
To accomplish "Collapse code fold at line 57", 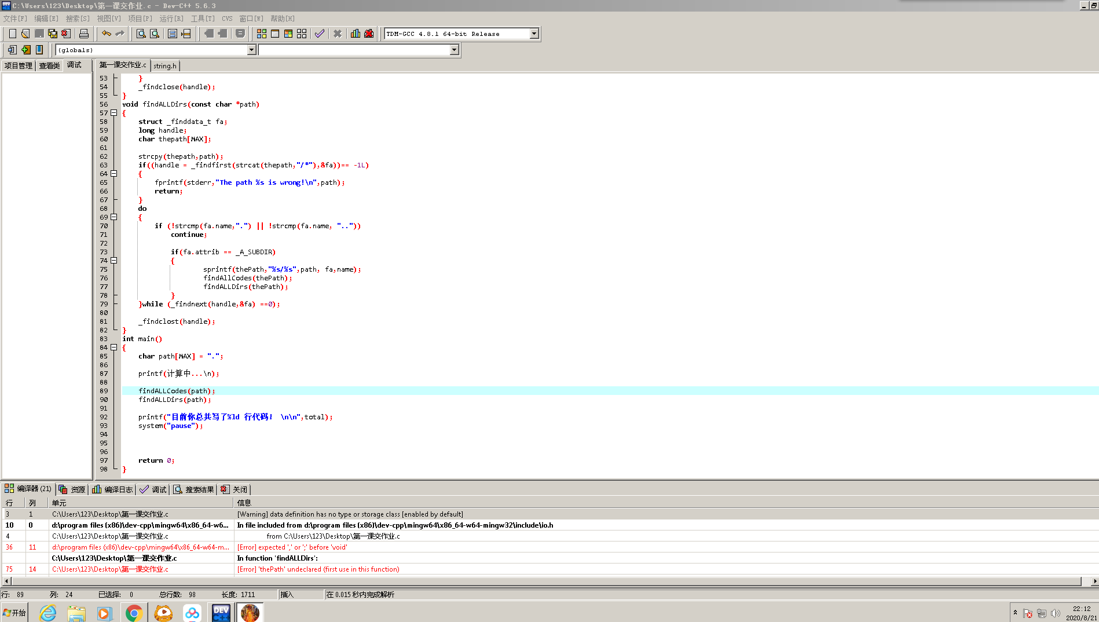I will click(114, 113).
